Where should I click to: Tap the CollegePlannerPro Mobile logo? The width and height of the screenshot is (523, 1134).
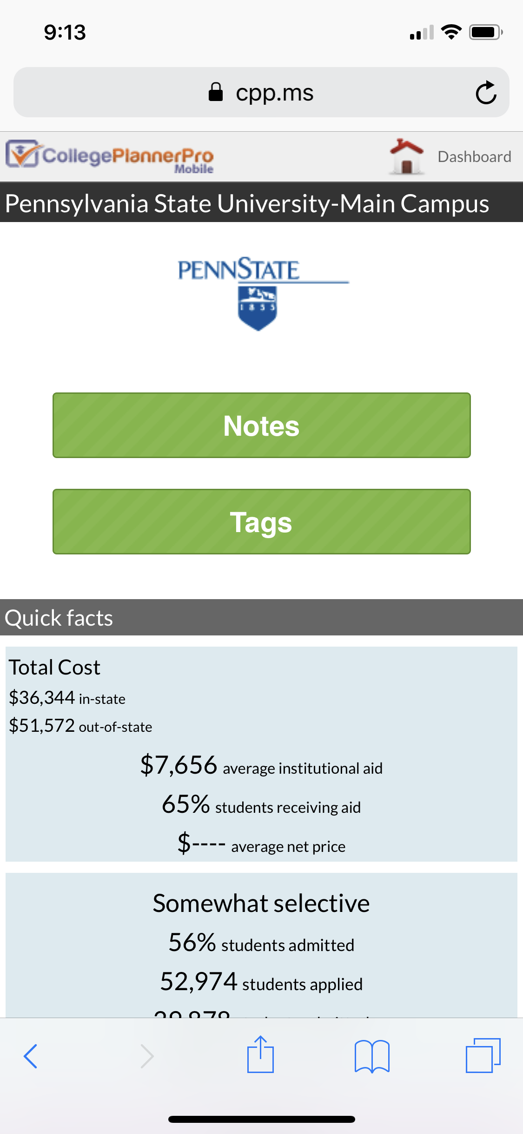pyautogui.click(x=110, y=156)
